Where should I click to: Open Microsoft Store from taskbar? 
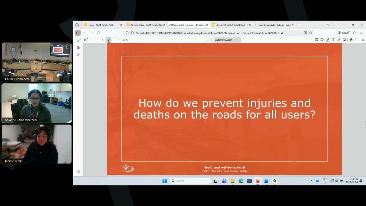point(249,181)
